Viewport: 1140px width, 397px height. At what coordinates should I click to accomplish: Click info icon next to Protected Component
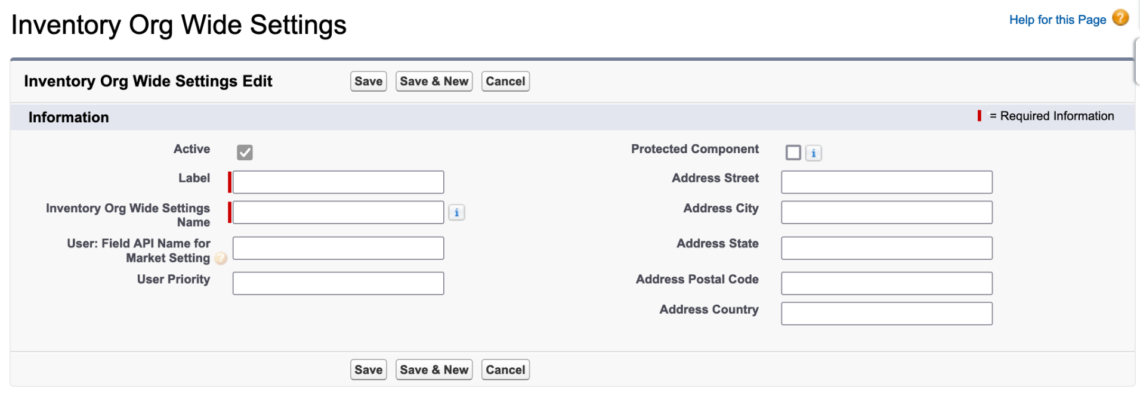[813, 153]
